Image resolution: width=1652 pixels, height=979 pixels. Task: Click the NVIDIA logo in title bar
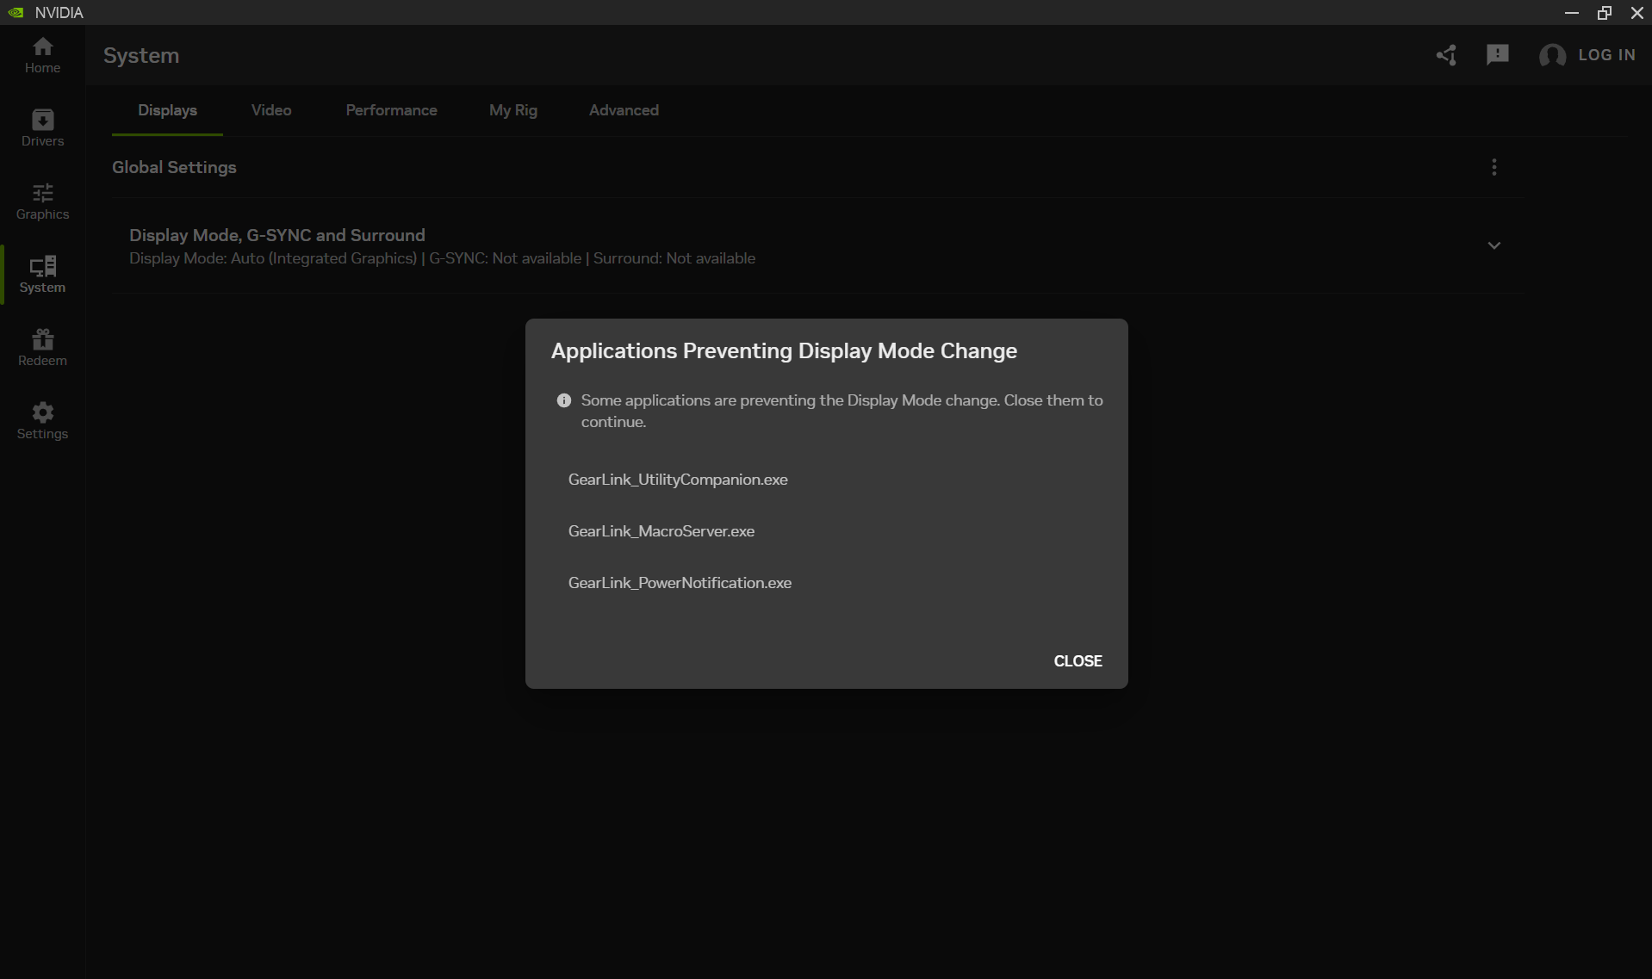point(16,13)
